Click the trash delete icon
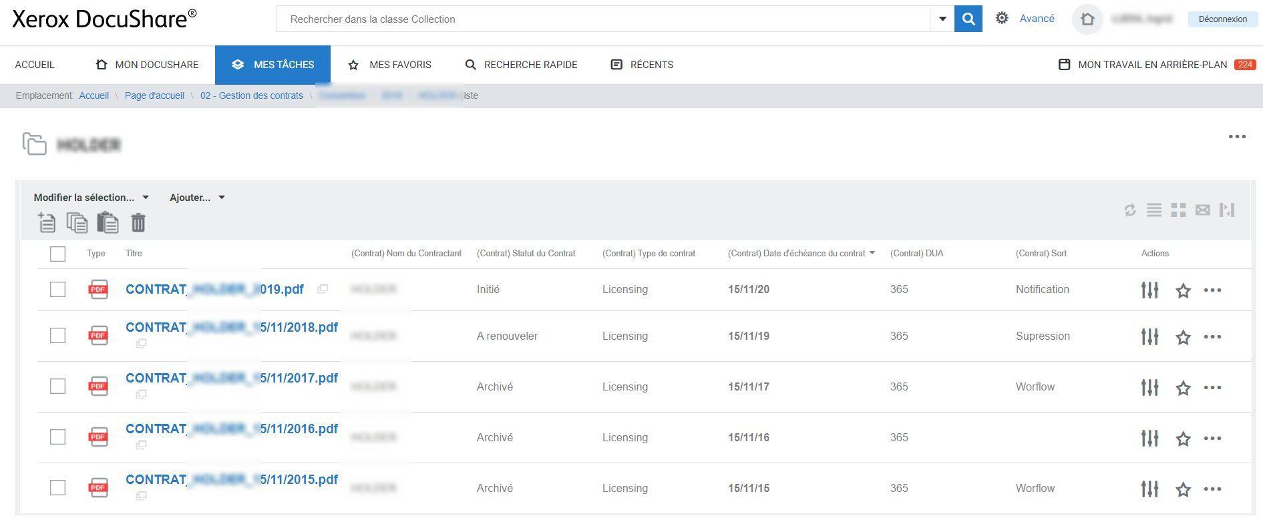Screen dimensions: 1263x522 (x=138, y=222)
